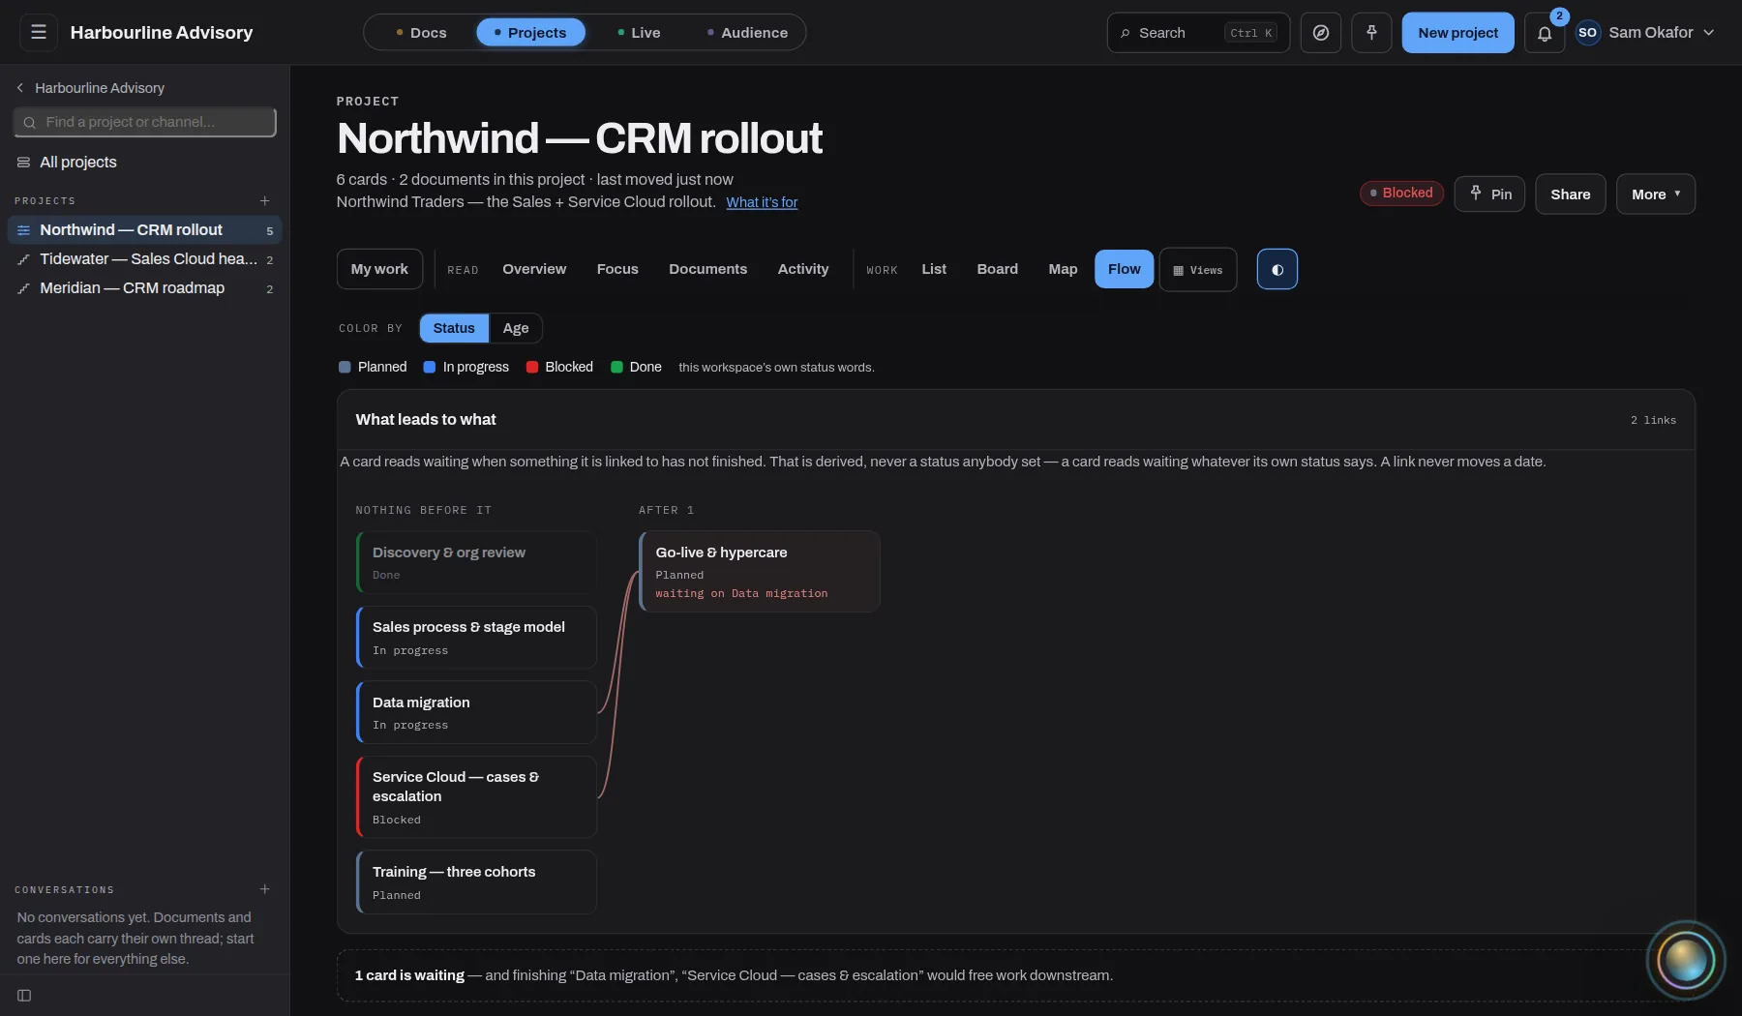1742x1016 pixels.
Task: Click the Northwind project list icon in sidebar
Action: point(24,230)
